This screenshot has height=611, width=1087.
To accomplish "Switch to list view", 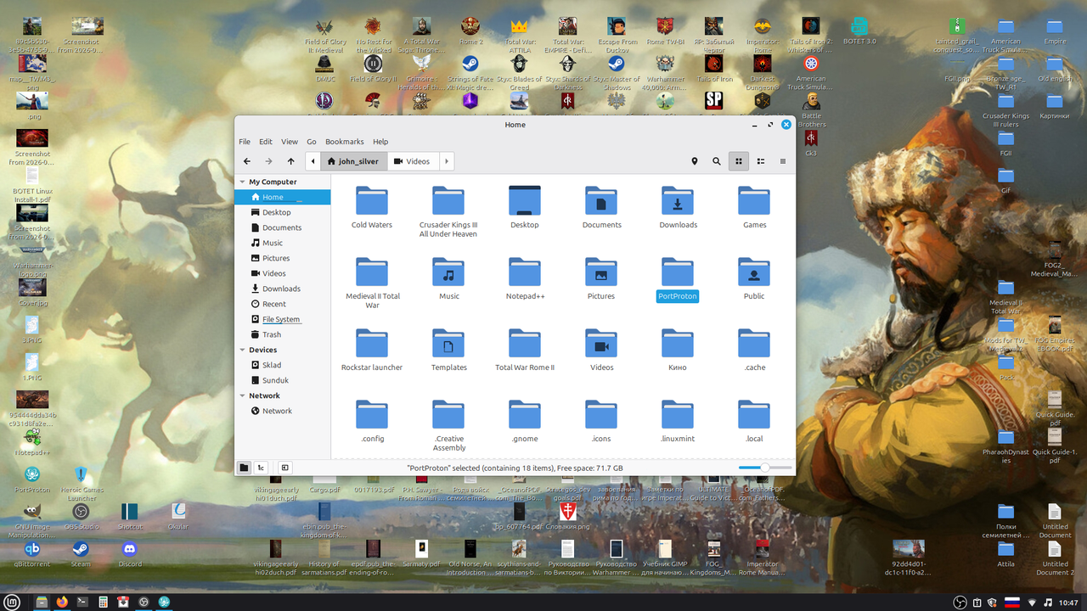I will coord(761,161).
